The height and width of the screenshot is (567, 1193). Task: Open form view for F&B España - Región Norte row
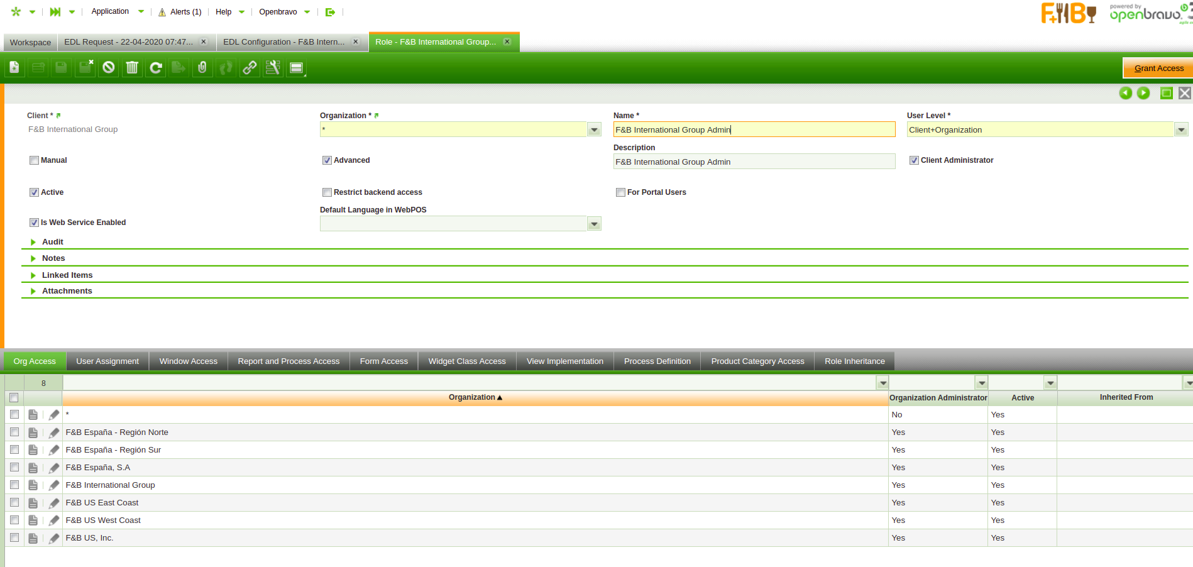(x=33, y=432)
